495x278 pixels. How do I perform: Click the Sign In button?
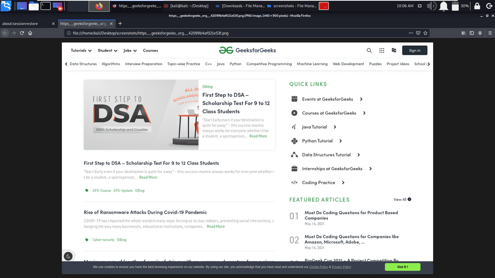pyautogui.click(x=415, y=50)
